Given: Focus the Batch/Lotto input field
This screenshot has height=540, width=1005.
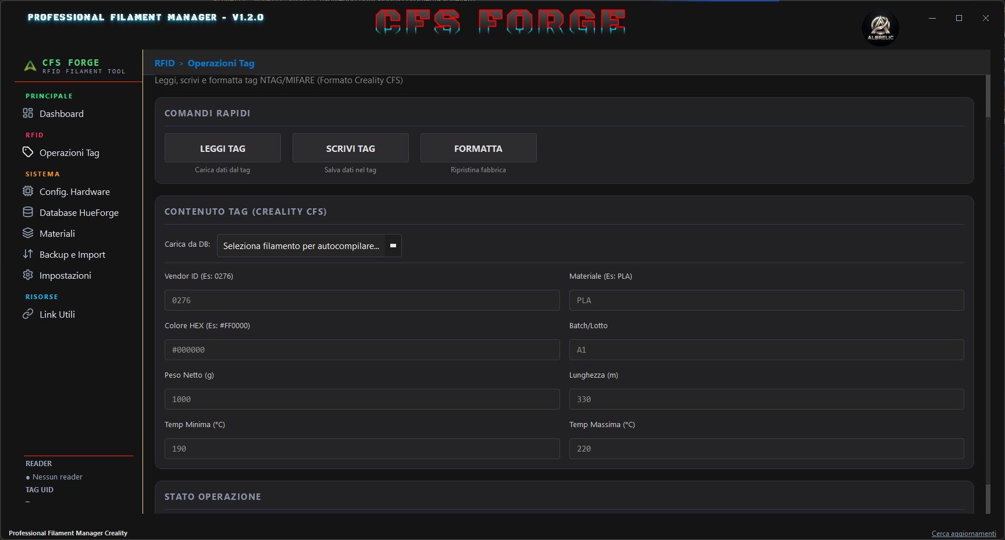Looking at the screenshot, I should [767, 350].
